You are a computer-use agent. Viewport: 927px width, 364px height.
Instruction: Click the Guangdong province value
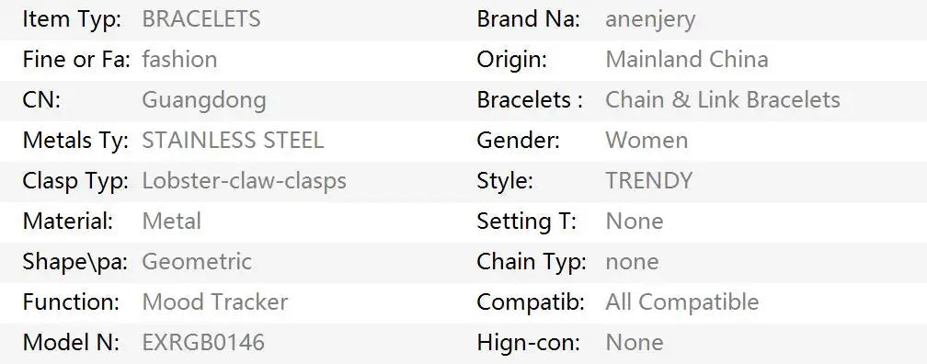[204, 100]
